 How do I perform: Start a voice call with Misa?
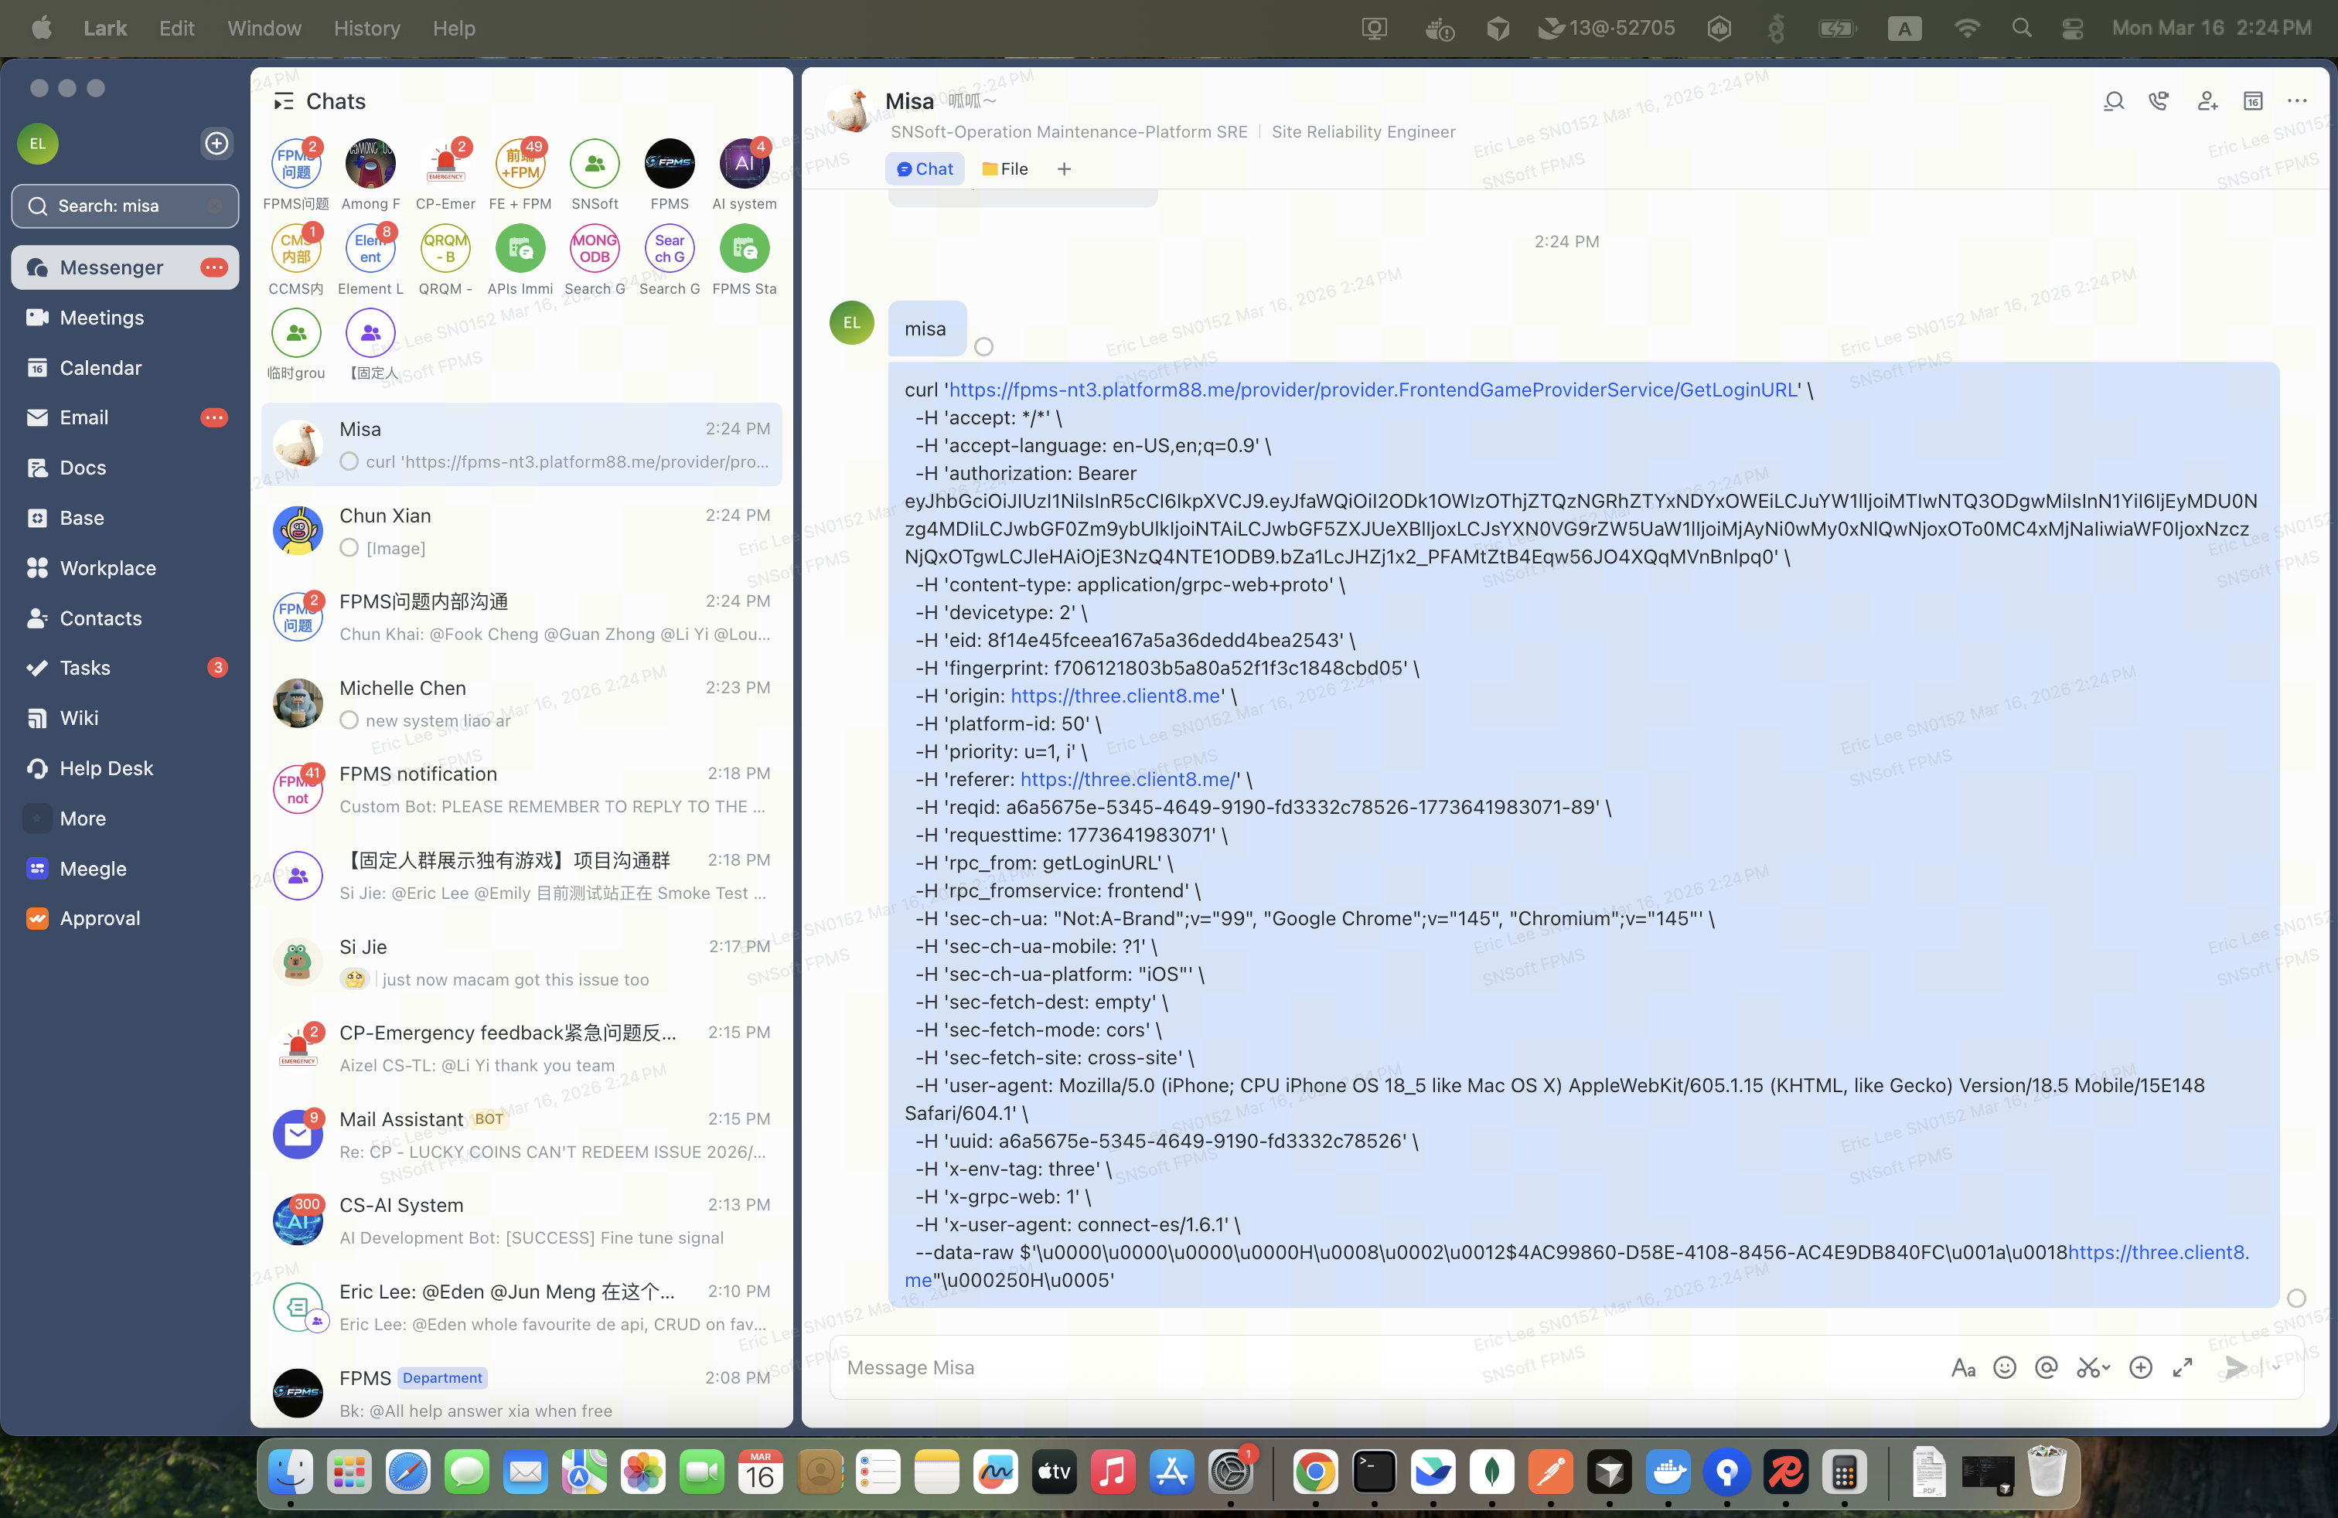[x=2158, y=101]
